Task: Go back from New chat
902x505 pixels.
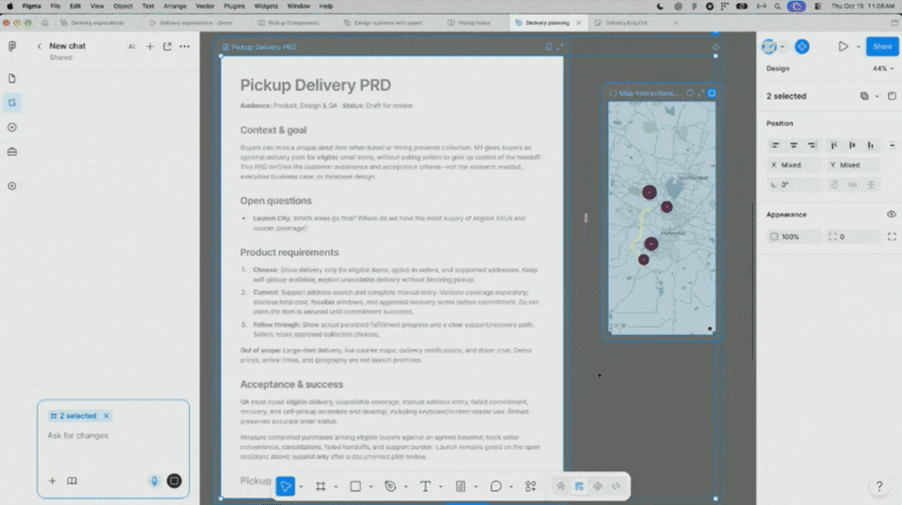Action: [39, 46]
